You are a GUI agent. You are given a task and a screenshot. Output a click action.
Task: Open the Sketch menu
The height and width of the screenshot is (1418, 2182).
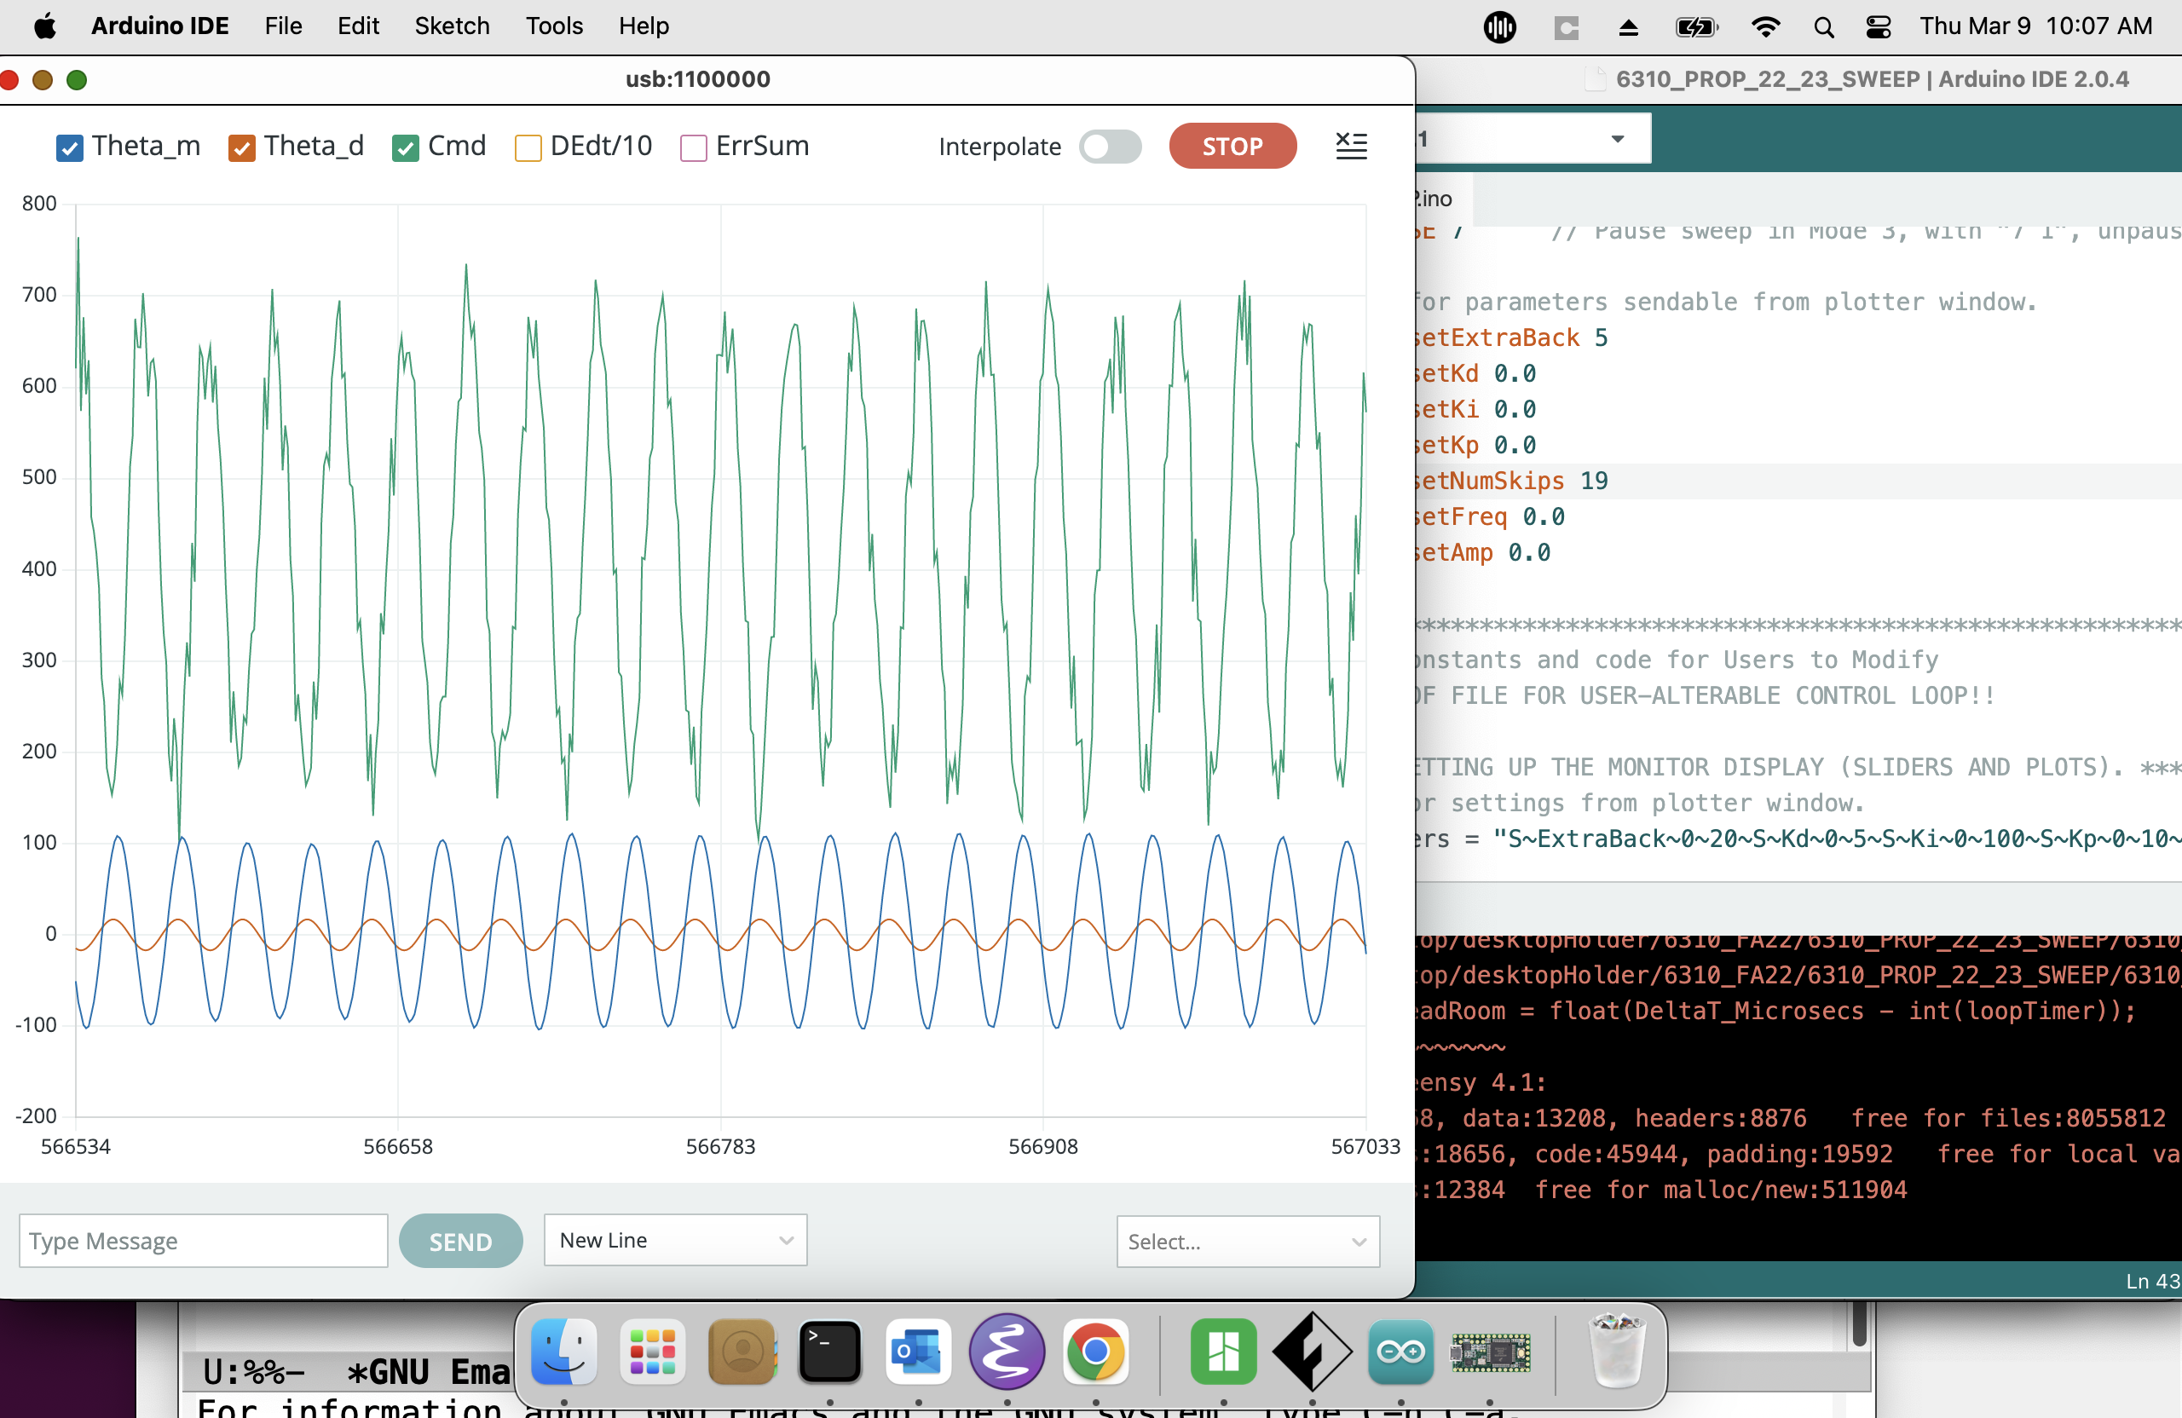452,26
